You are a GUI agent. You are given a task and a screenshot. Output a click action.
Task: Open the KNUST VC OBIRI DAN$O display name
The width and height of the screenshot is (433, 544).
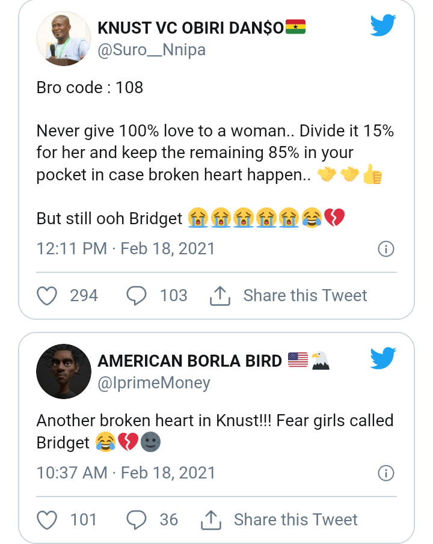tap(190, 28)
